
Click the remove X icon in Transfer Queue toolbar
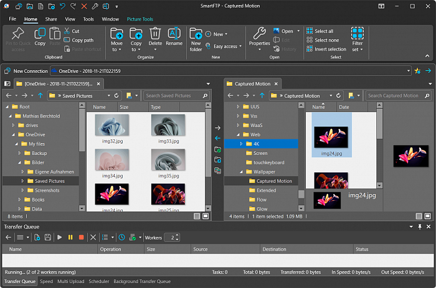93,238
